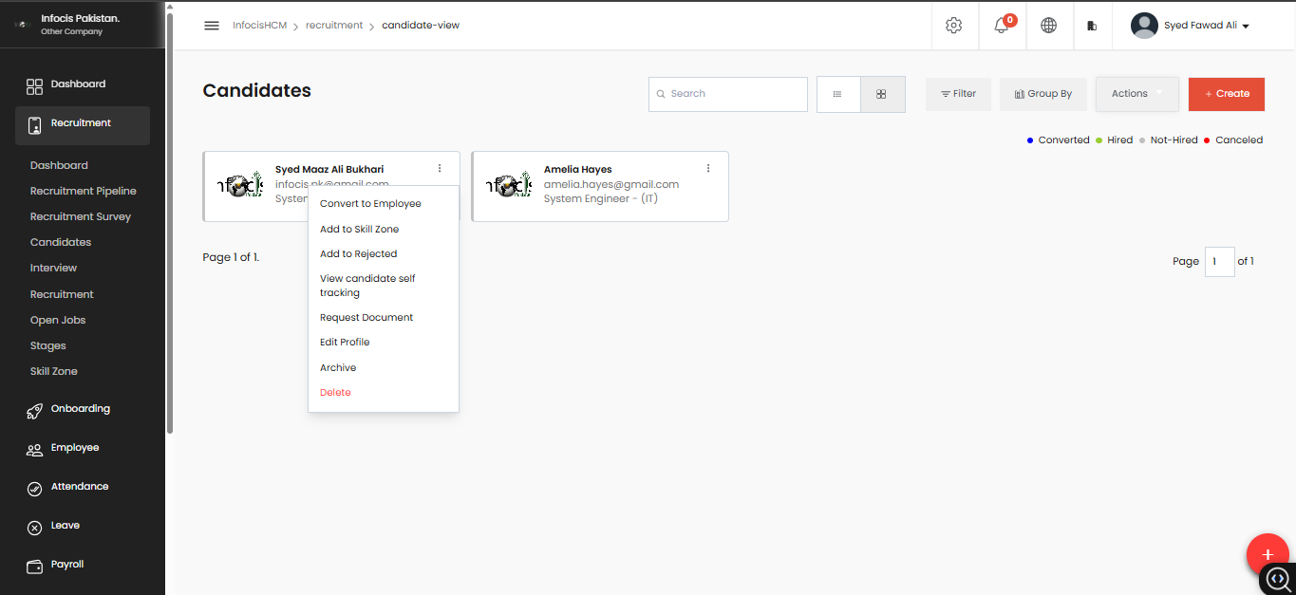Screen dimensions: 1296x595
Task: Open the notifications bell icon
Action: (x=1001, y=26)
